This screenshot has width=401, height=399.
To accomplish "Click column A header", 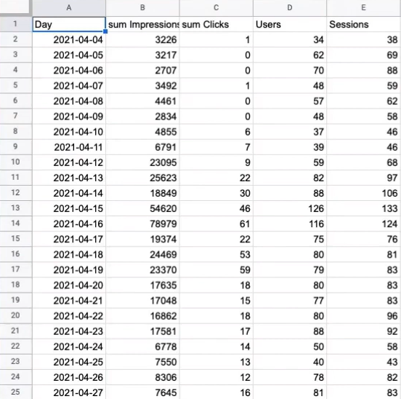I will click(x=69, y=8).
